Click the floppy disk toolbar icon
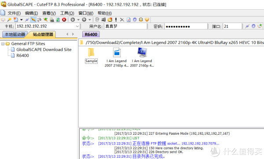The height and width of the screenshot is (159, 264). pos(52,20)
